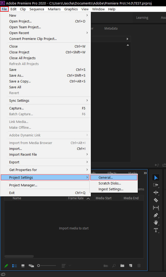Choose Close Project menu entry
This screenshot has width=166, height=277.
pyautogui.click(x=45, y=52)
